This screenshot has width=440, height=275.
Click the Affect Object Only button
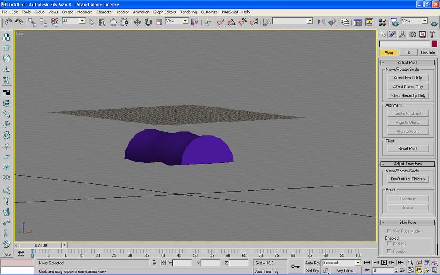pos(408,87)
